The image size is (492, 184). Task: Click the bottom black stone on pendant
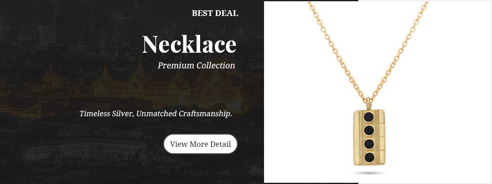click(369, 157)
